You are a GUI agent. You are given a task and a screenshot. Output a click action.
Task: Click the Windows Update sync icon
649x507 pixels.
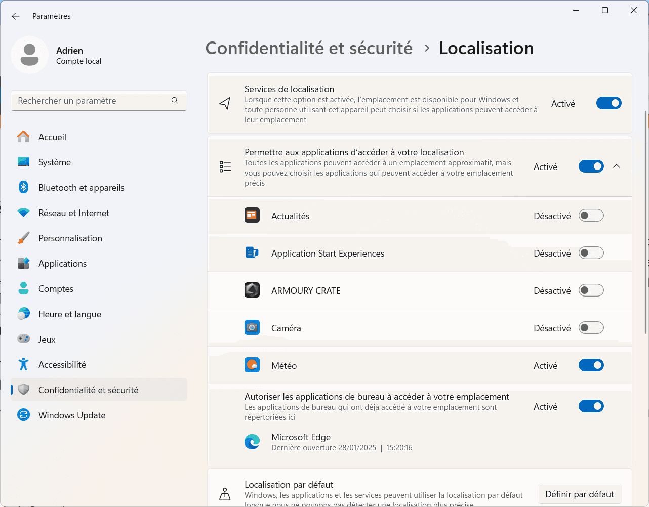(x=23, y=415)
